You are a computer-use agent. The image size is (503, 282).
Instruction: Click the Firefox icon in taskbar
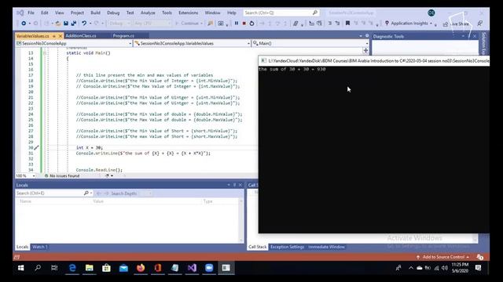[x=141, y=268]
